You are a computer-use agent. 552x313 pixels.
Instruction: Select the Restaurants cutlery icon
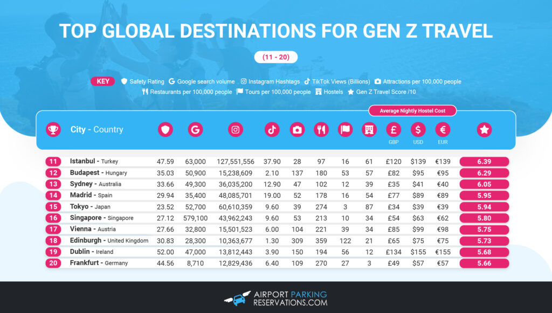(x=321, y=129)
